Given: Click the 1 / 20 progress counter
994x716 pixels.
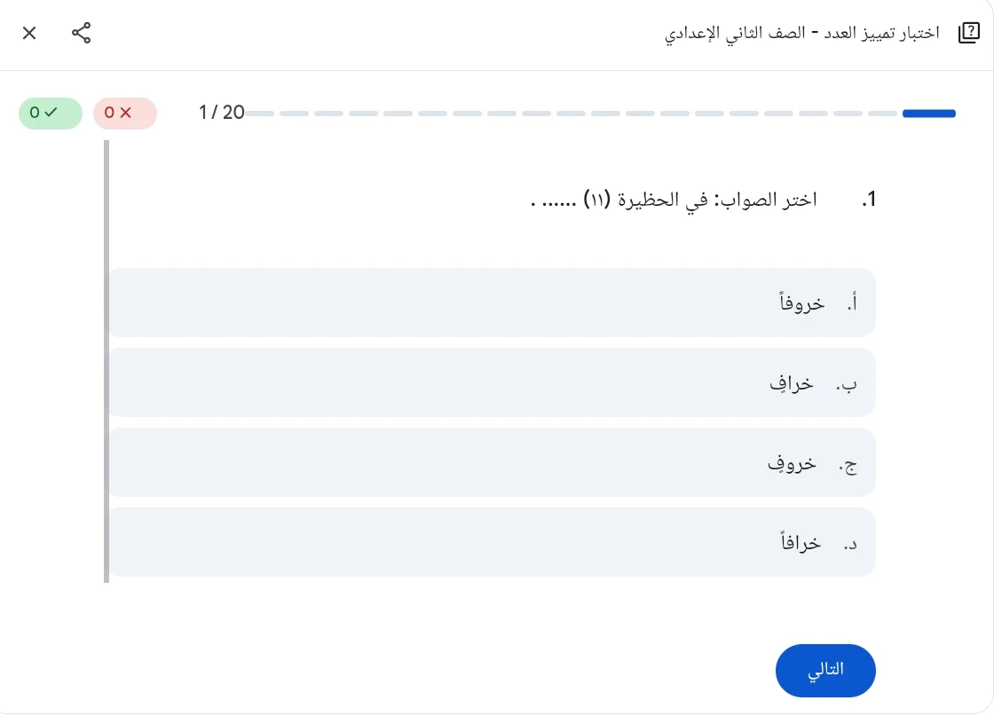Looking at the screenshot, I should (x=221, y=114).
